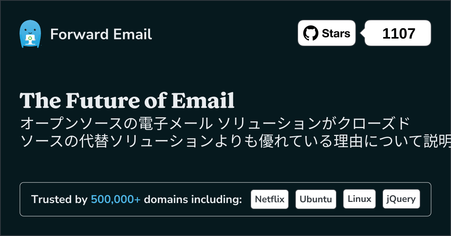Select the Netflix badge
Screen dimensions: 451x236
270,199
